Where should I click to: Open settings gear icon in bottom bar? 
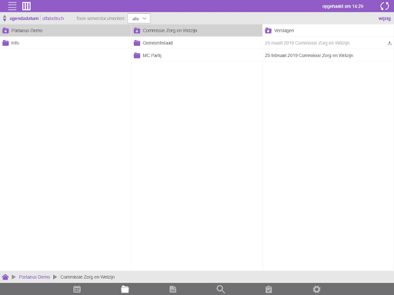316,290
